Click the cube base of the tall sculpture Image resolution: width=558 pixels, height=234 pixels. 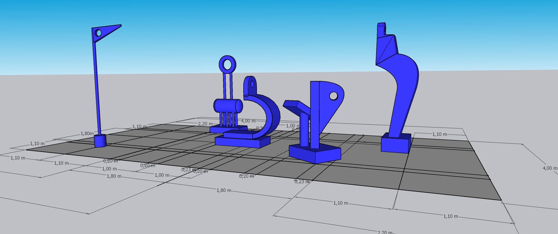click(x=395, y=145)
